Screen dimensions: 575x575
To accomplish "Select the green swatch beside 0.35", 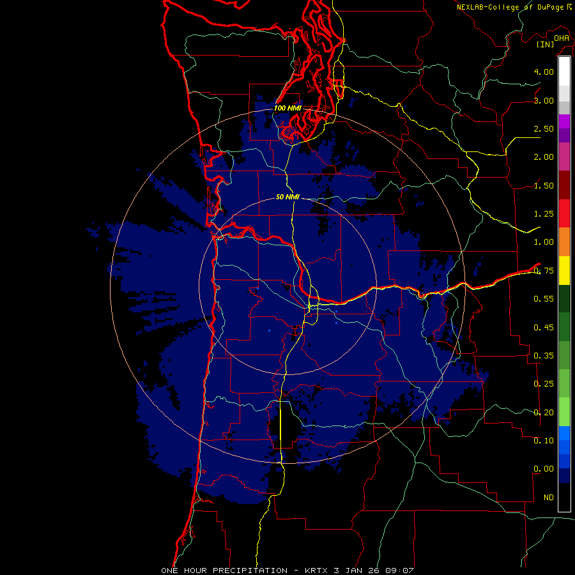I will (564, 355).
